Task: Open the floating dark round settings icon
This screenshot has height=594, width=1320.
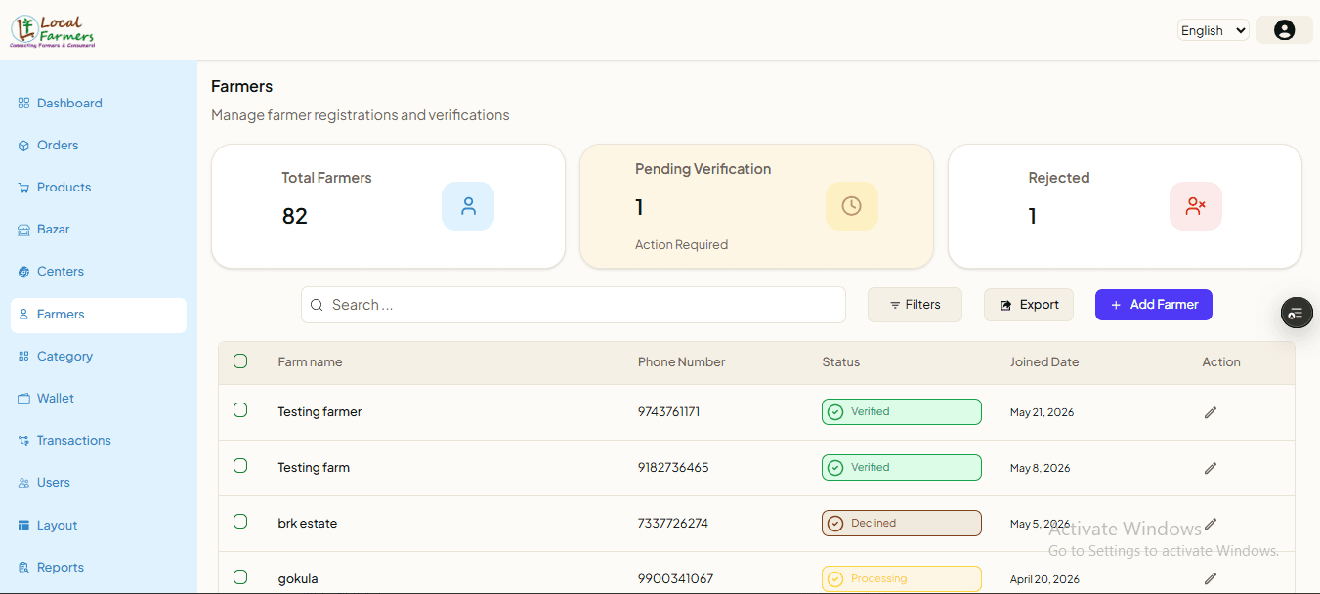Action: pos(1297,313)
